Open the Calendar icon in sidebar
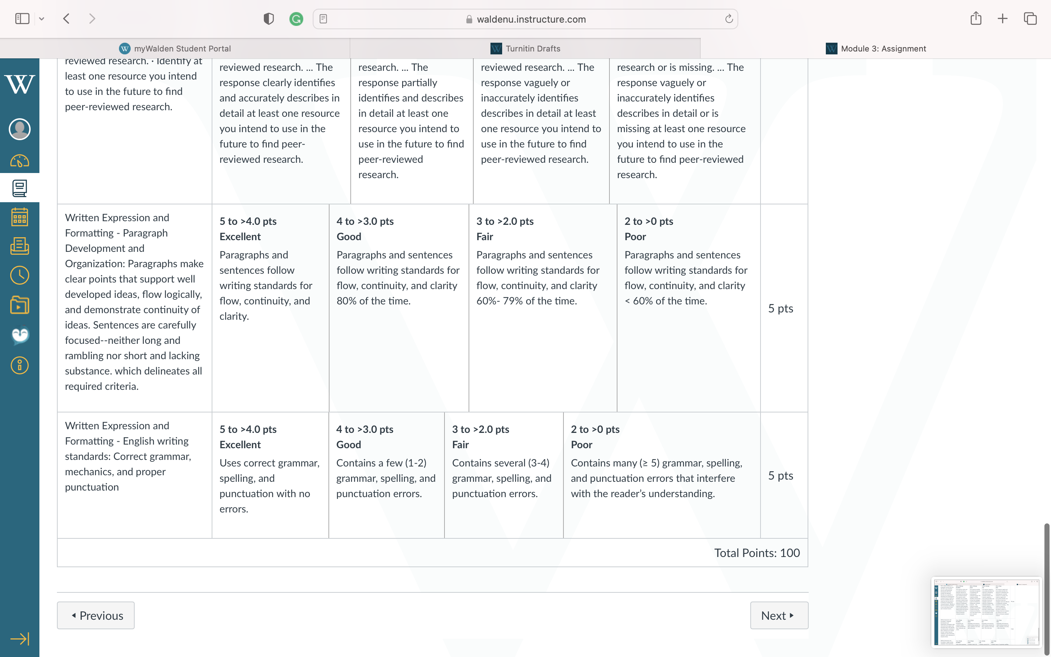Viewport: 1051px width, 657px height. click(20, 217)
